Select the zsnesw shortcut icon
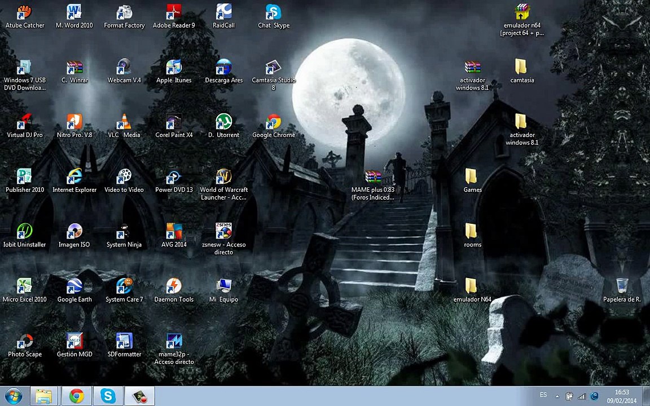 [x=223, y=232]
